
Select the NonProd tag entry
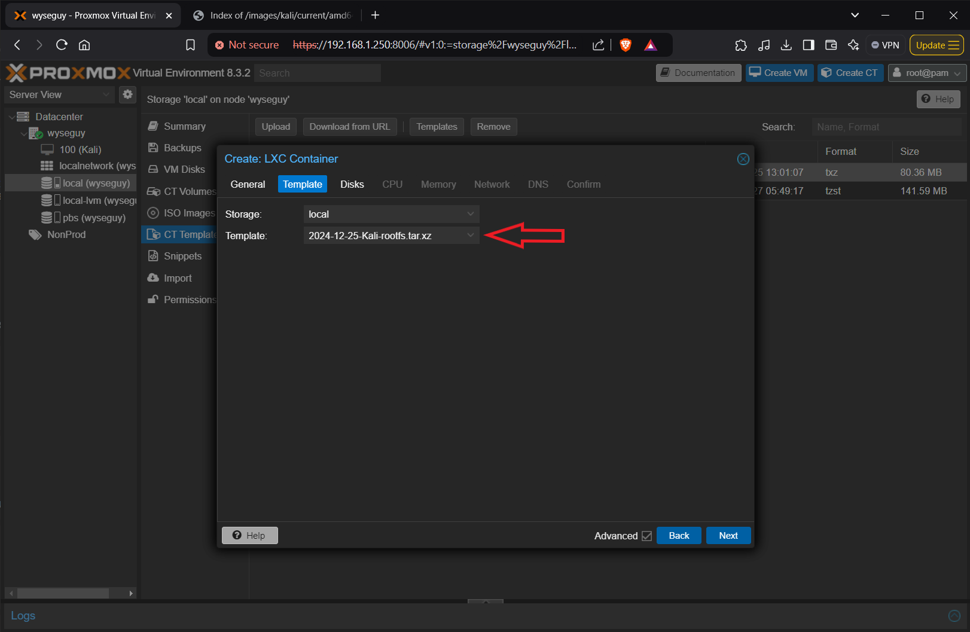[57, 234]
